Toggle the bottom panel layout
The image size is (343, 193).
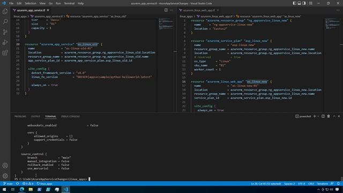(299, 3)
